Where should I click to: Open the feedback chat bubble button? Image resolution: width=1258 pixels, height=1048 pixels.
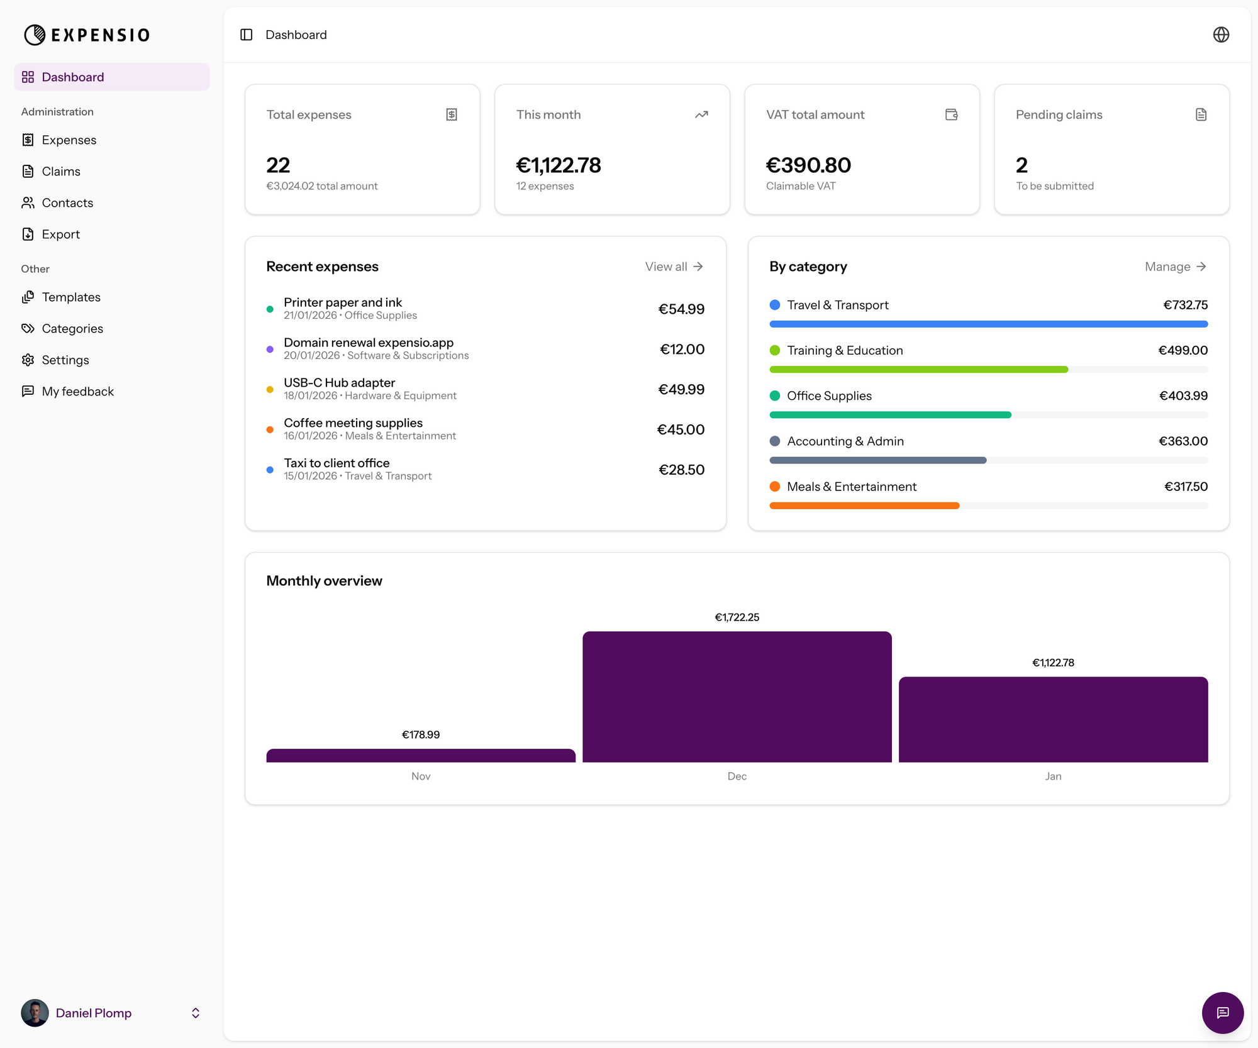click(x=1222, y=1012)
